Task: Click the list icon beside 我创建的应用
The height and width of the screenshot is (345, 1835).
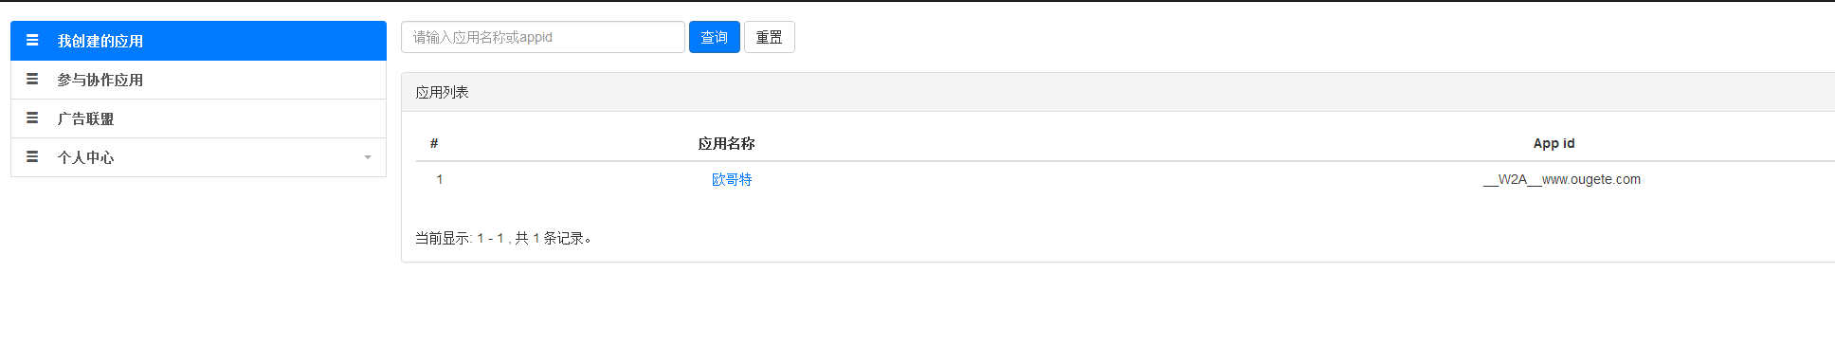Action: pyautogui.click(x=32, y=41)
